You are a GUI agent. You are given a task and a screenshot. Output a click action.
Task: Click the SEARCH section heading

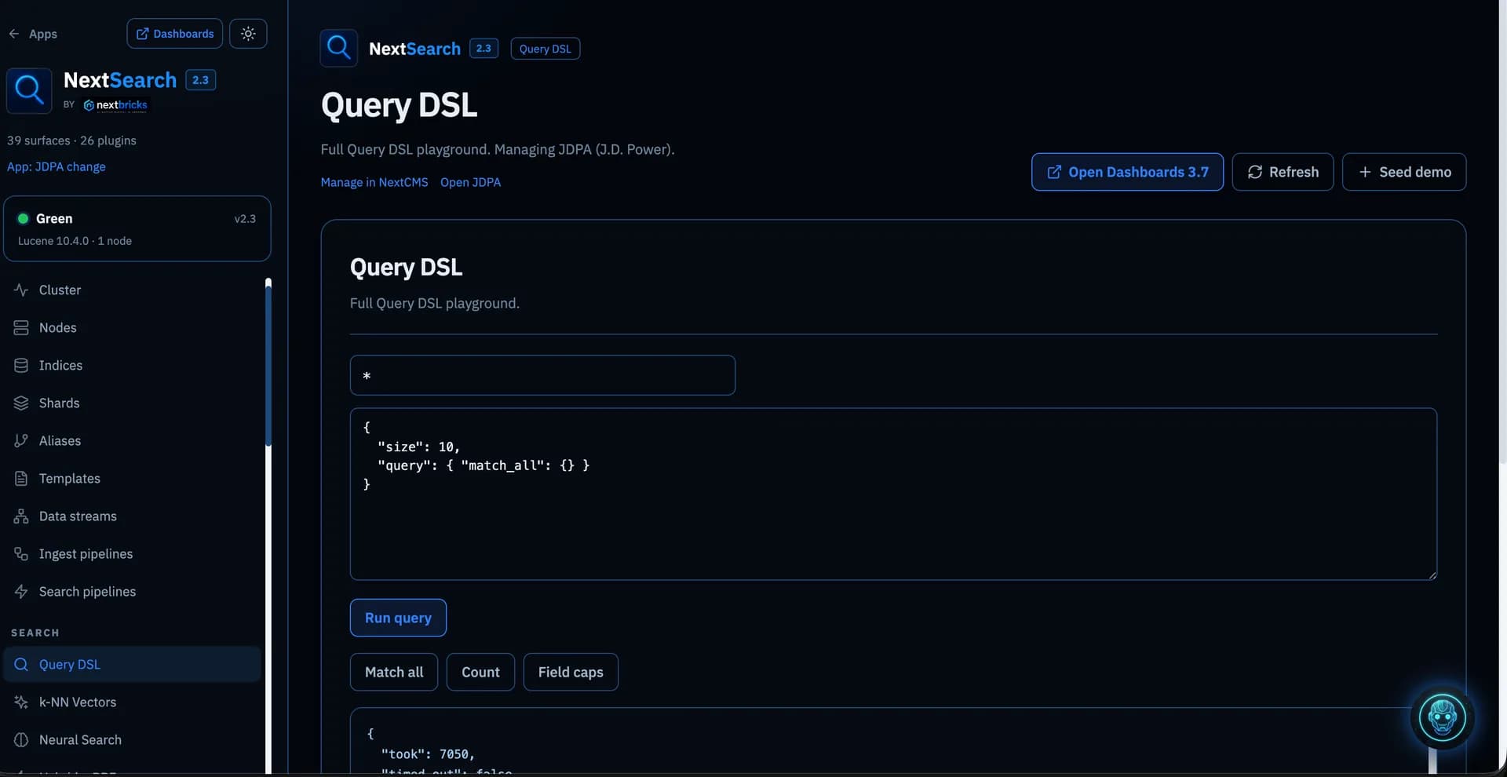(x=35, y=633)
